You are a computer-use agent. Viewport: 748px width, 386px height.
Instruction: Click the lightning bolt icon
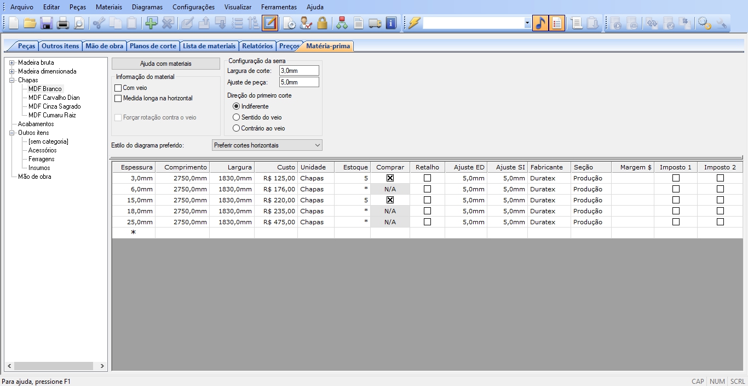pos(414,23)
